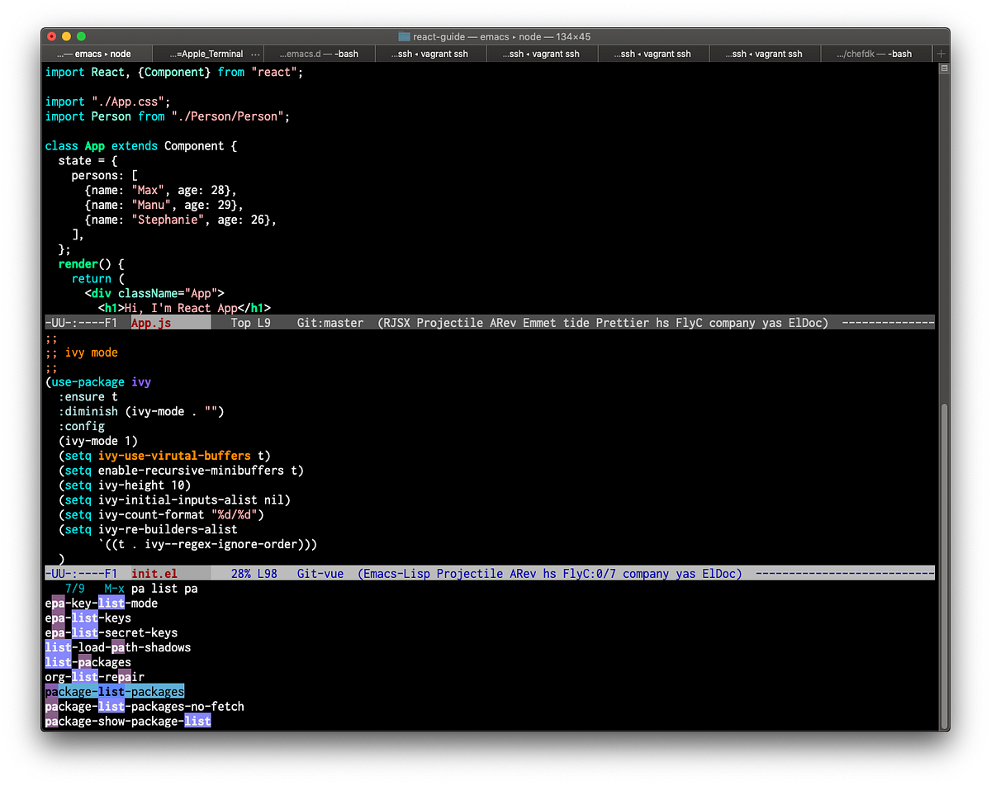The width and height of the screenshot is (991, 786).
Task: Open a new terminal tab with the plus icon
Action: tap(941, 53)
